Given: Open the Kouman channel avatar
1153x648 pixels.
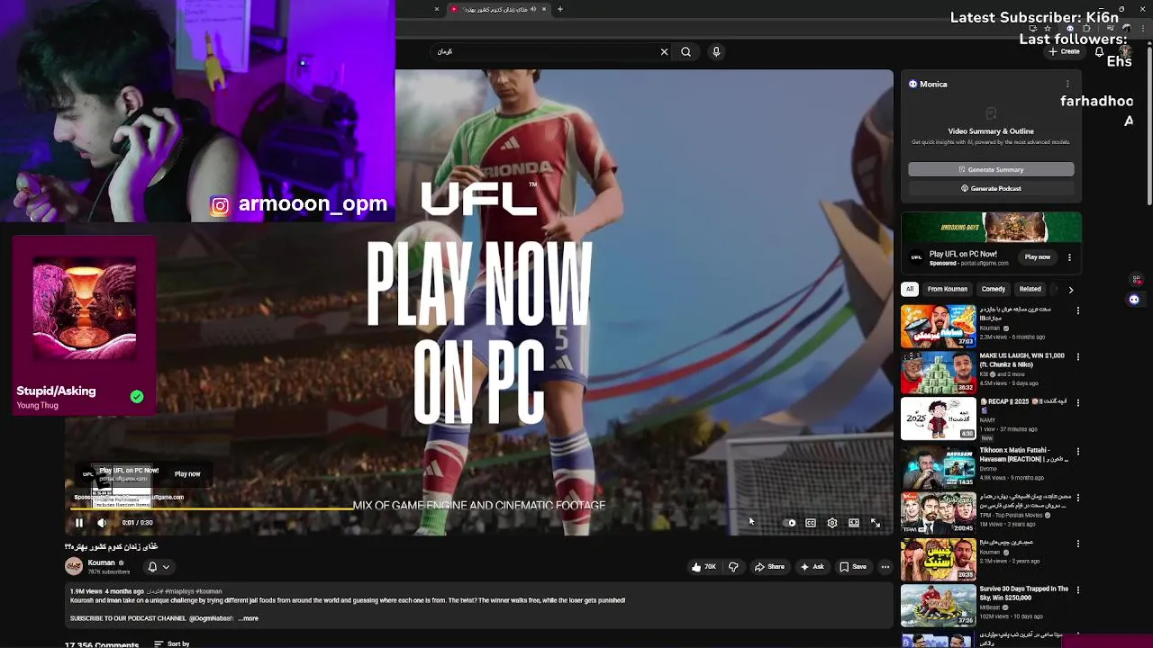Looking at the screenshot, I should (74, 566).
